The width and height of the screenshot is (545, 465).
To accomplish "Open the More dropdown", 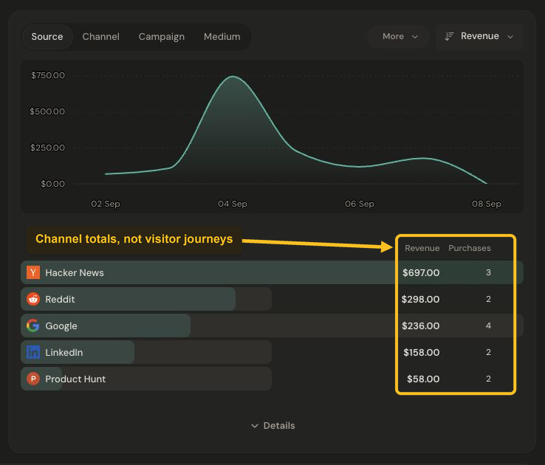I will [398, 36].
